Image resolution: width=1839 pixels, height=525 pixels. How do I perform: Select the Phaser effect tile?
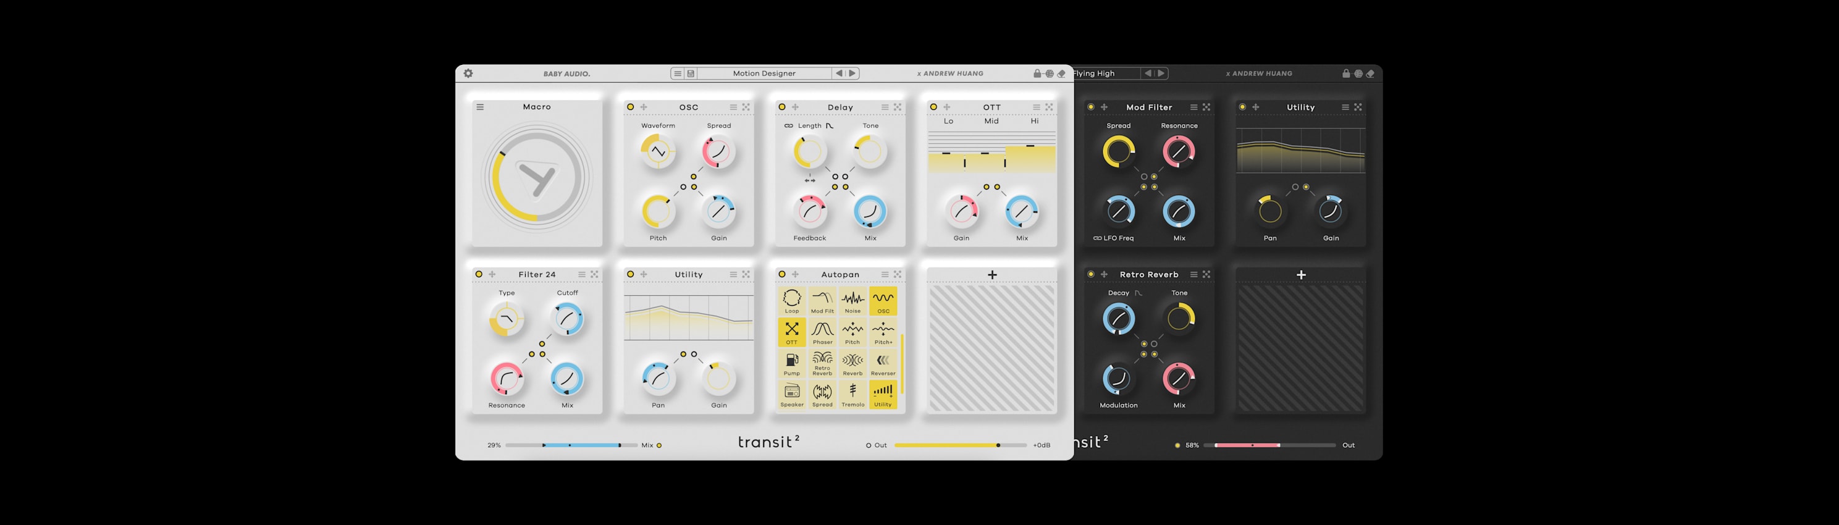coord(822,332)
